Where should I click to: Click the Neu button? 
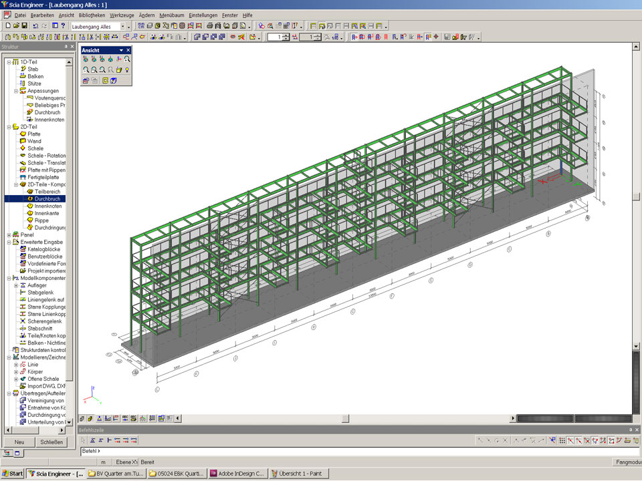pos(19,442)
